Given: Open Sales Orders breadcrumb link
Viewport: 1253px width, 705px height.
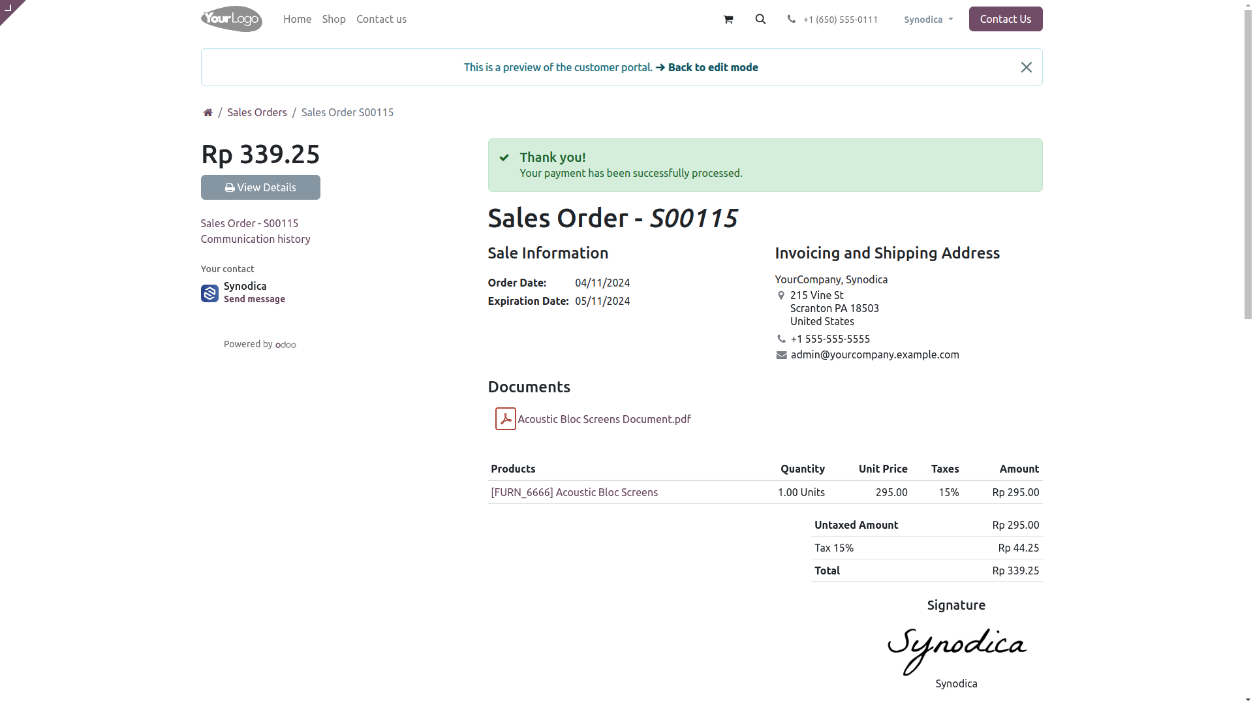Looking at the screenshot, I should click(256, 112).
